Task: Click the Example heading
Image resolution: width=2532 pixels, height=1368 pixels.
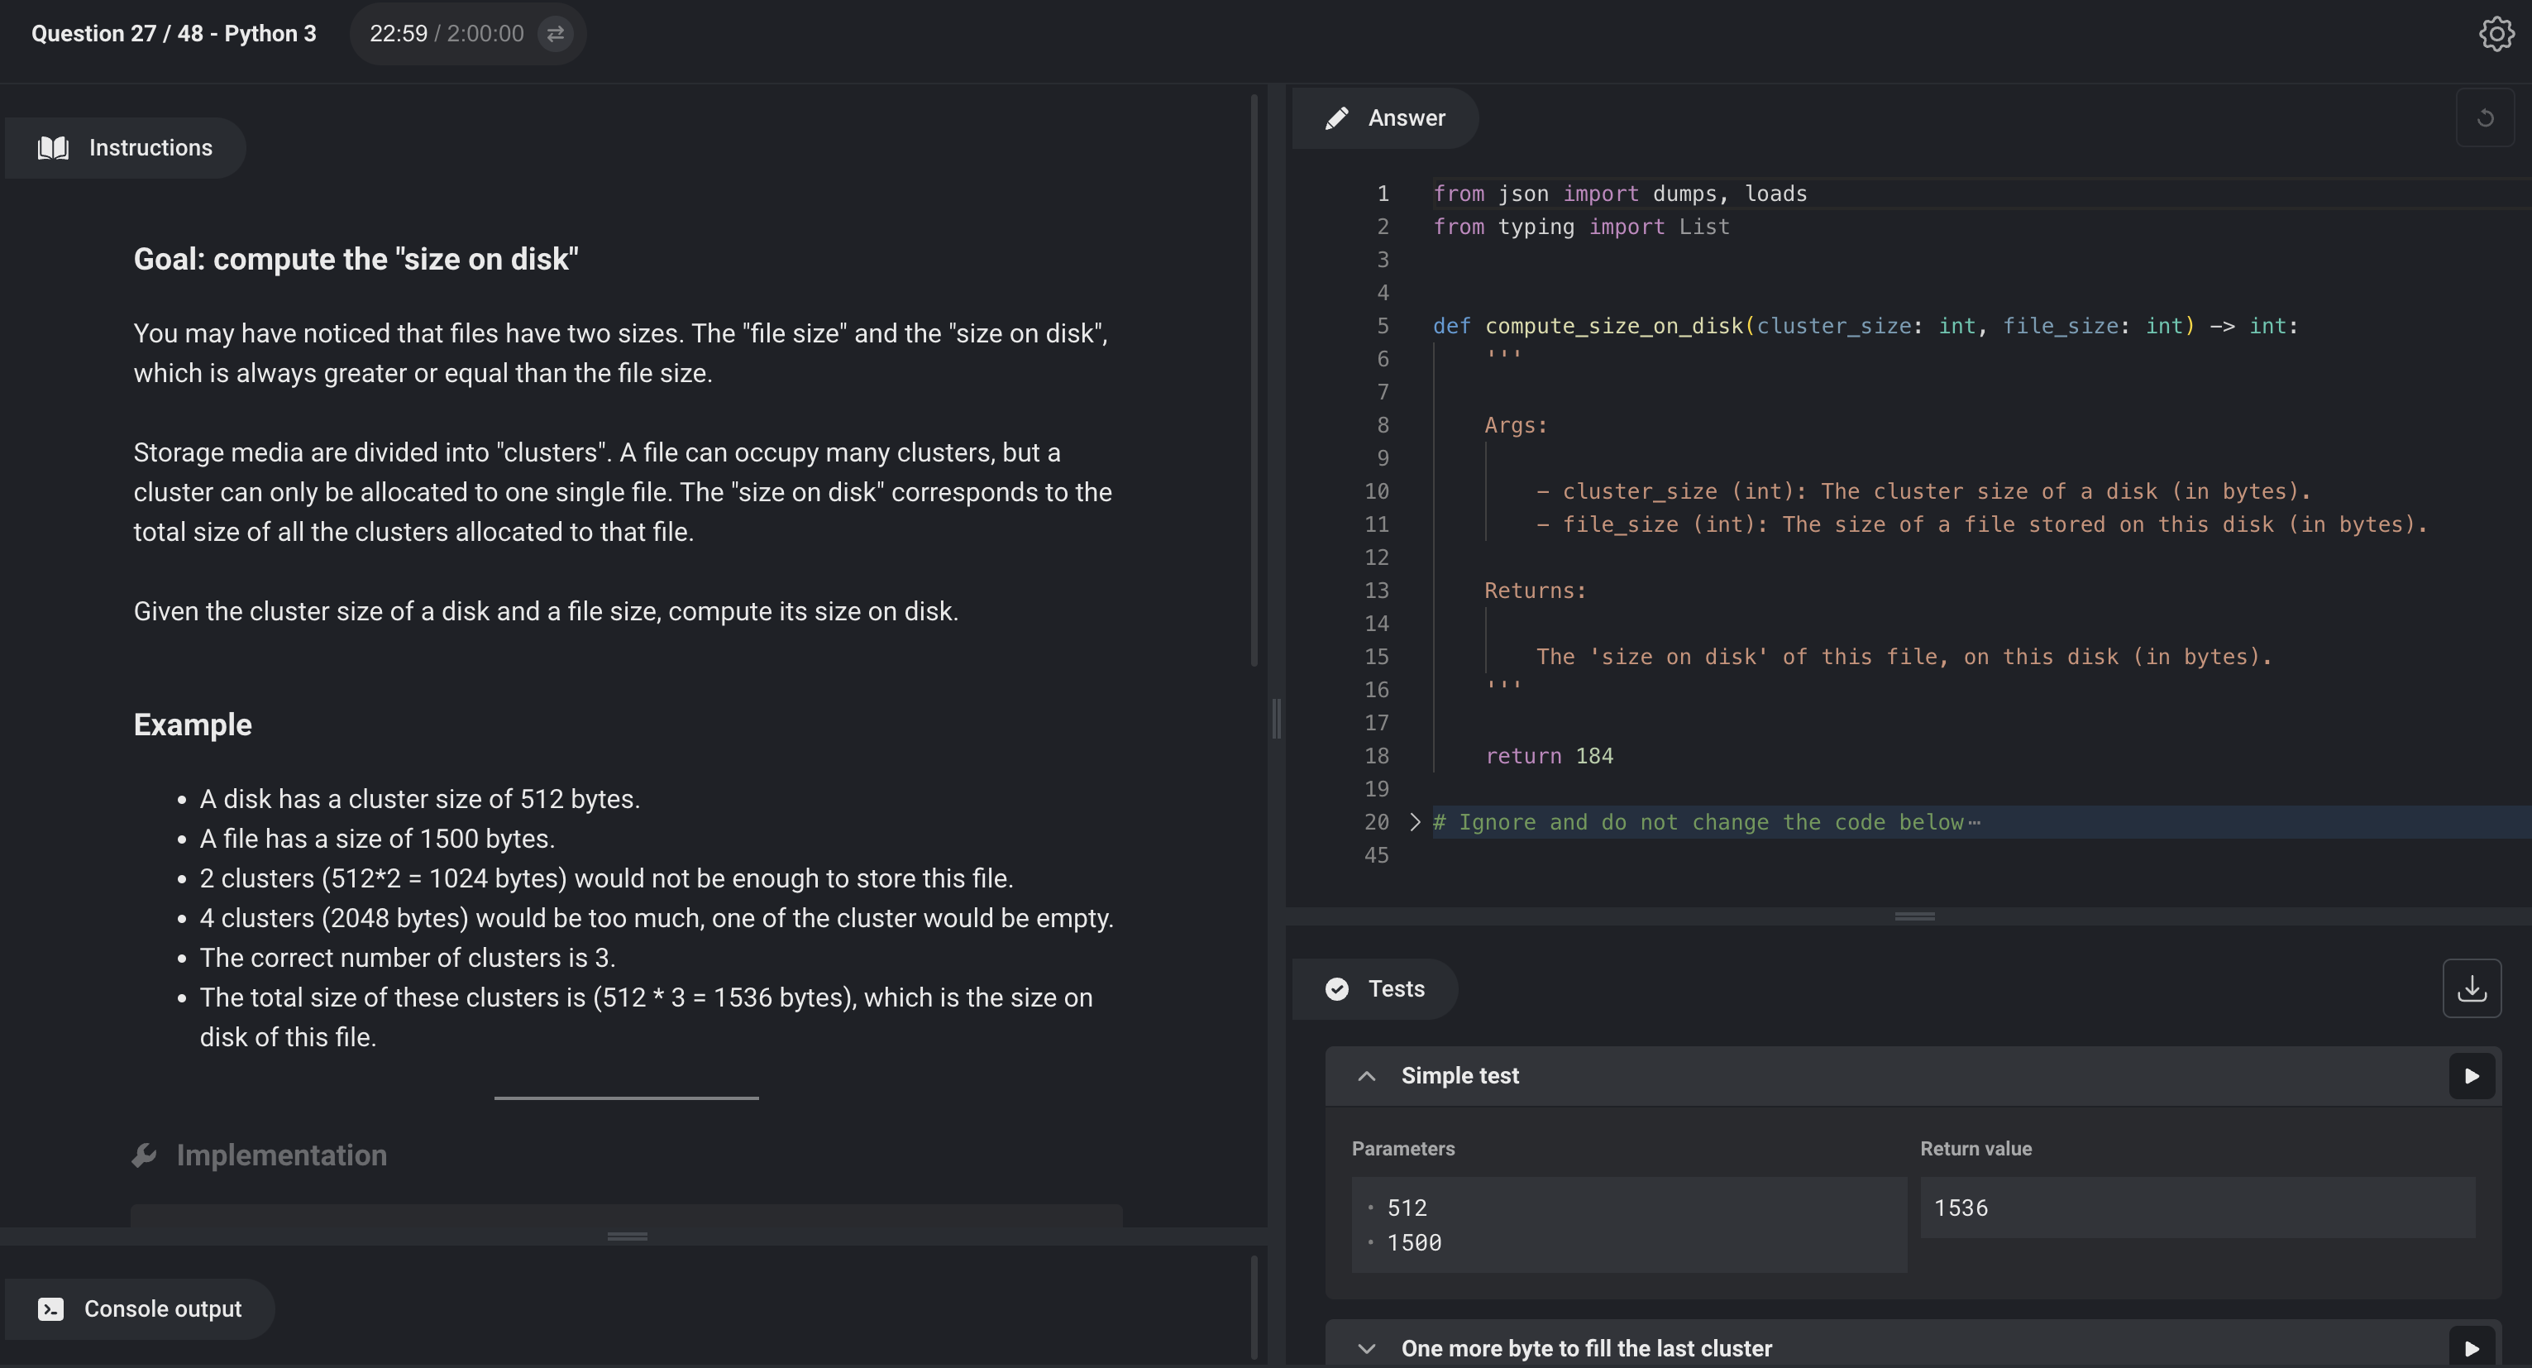Action: 193,725
